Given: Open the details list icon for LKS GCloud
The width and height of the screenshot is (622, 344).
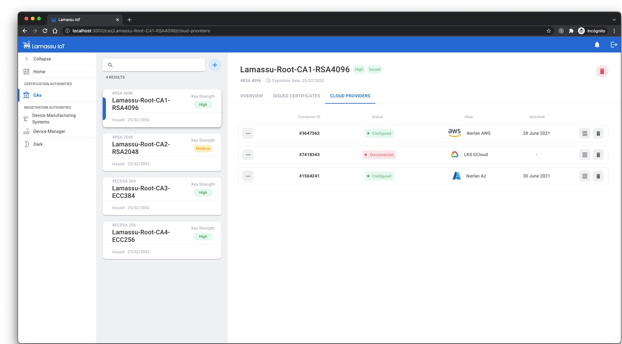Looking at the screenshot, I should [584, 155].
